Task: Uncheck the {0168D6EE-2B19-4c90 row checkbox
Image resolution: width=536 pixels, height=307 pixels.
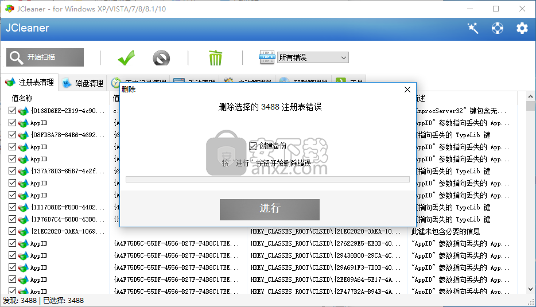Action: 12,110
